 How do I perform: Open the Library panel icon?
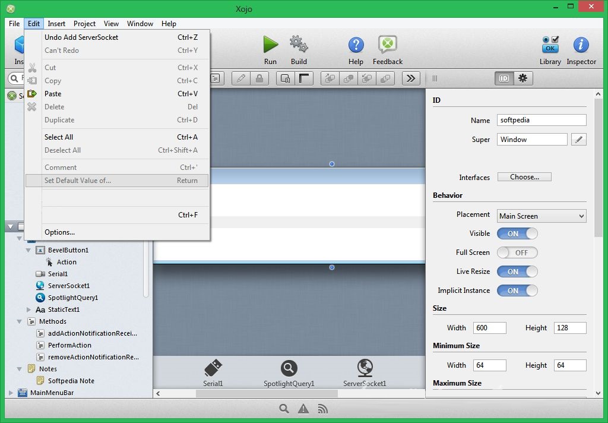click(550, 45)
